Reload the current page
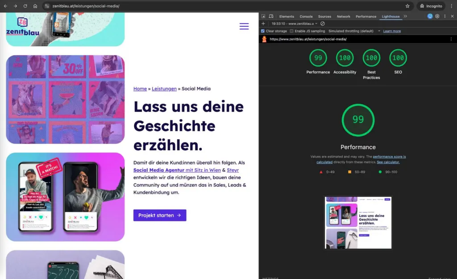The image size is (457, 279). [x=25, y=6]
